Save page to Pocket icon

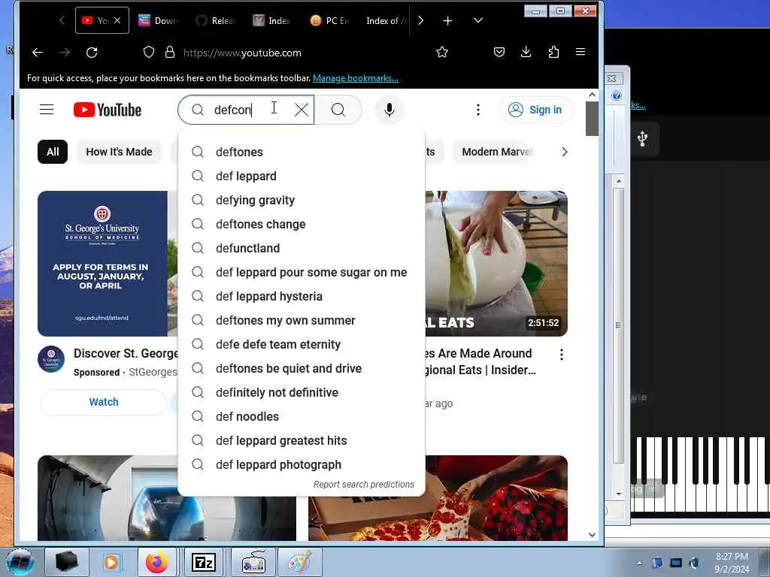pyautogui.click(x=499, y=52)
